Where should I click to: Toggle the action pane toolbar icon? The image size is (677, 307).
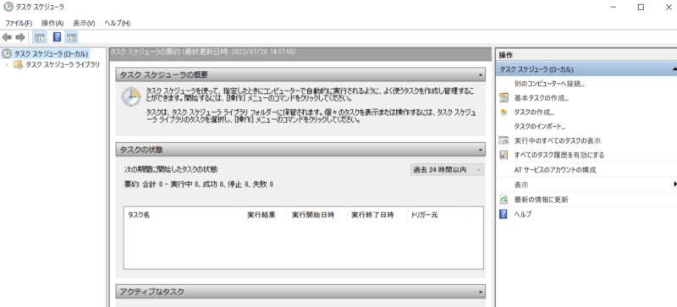click(x=72, y=37)
